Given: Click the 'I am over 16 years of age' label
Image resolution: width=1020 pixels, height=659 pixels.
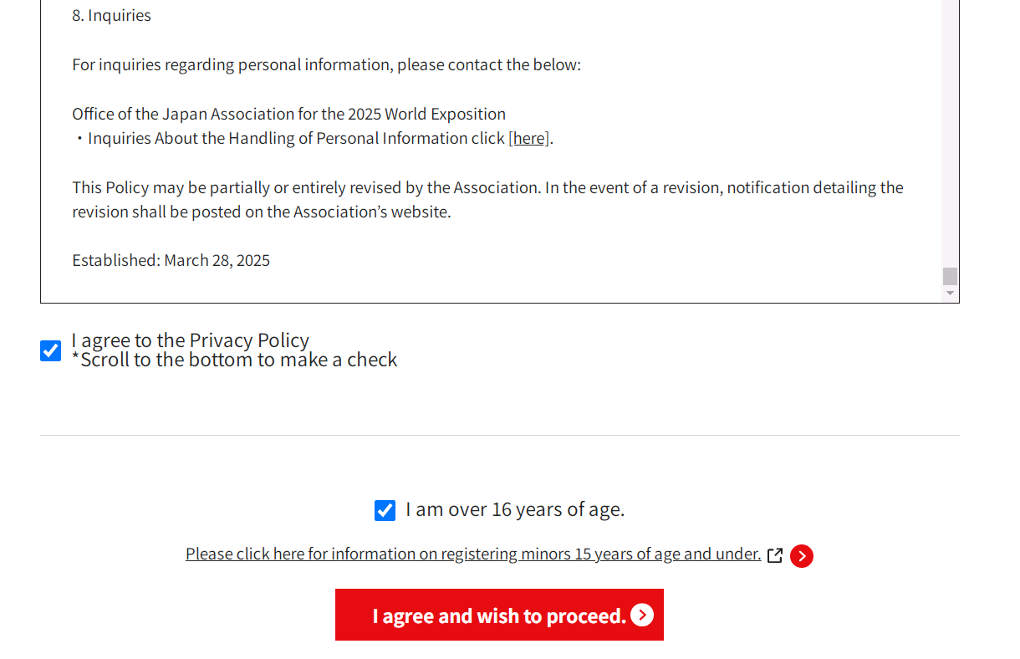Looking at the screenshot, I should point(515,509).
